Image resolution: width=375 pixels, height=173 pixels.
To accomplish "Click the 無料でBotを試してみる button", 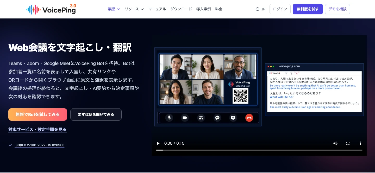I will click(38, 114).
